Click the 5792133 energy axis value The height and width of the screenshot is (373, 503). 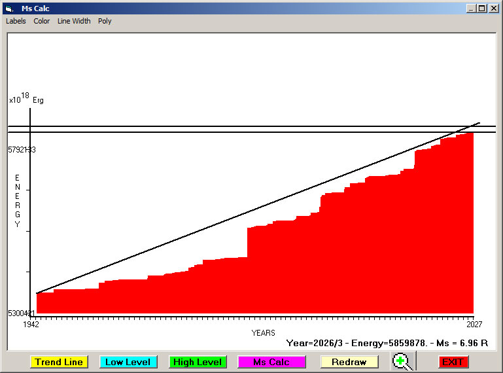(x=22, y=150)
